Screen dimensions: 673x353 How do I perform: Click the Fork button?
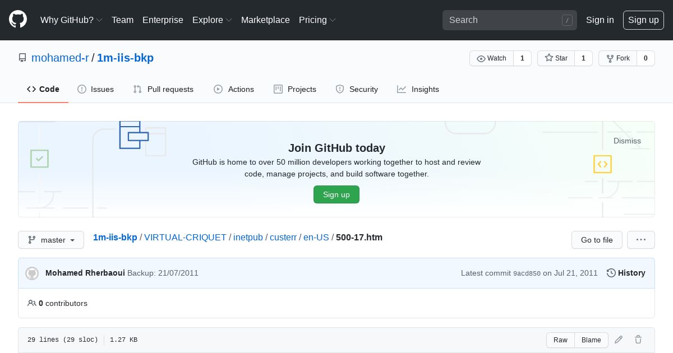click(x=617, y=58)
